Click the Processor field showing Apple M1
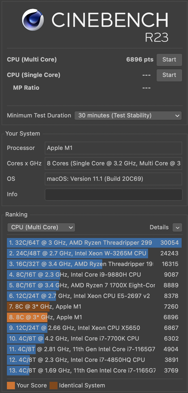Viewport: 188px width, 393px height. coord(113,148)
